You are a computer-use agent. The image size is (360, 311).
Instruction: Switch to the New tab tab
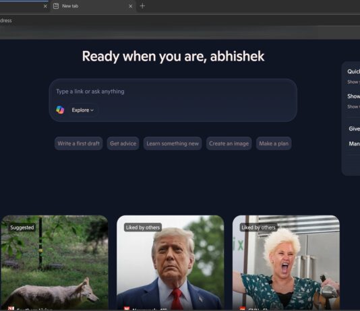coord(93,6)
